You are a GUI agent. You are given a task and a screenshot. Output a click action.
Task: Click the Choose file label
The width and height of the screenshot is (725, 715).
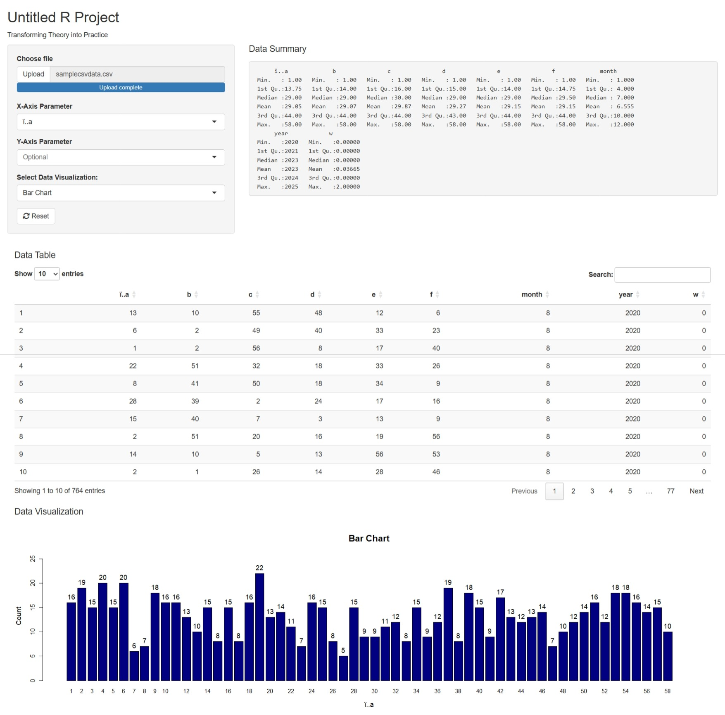tap(35, 59)
